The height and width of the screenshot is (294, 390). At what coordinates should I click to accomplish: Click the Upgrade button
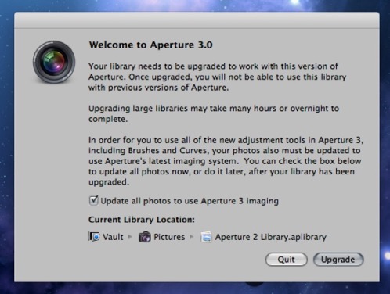(338, 260)
